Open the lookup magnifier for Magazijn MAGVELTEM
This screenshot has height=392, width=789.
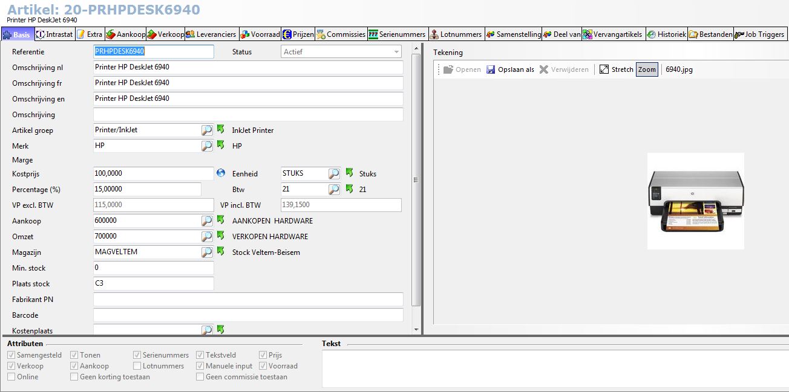(x=207, y=252)
